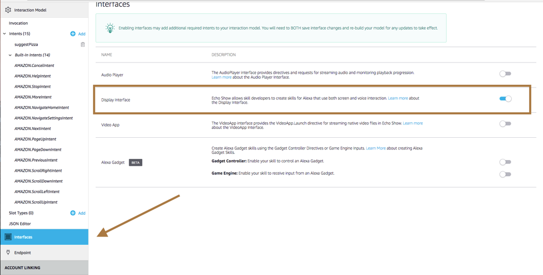This screenshot has width=543, height=275.
Task: Select the suggestPizza intent
Action: coord(26,45)
